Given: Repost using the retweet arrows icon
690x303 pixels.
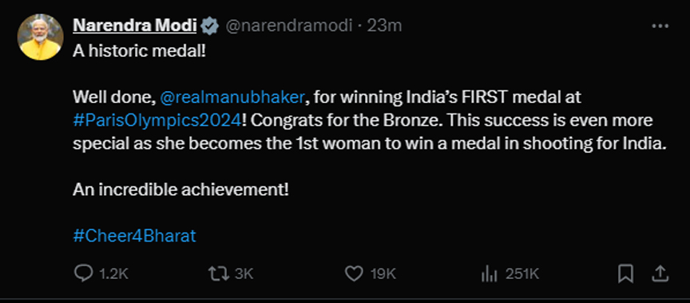Looking at the screenshot, I should click(219, 274).
